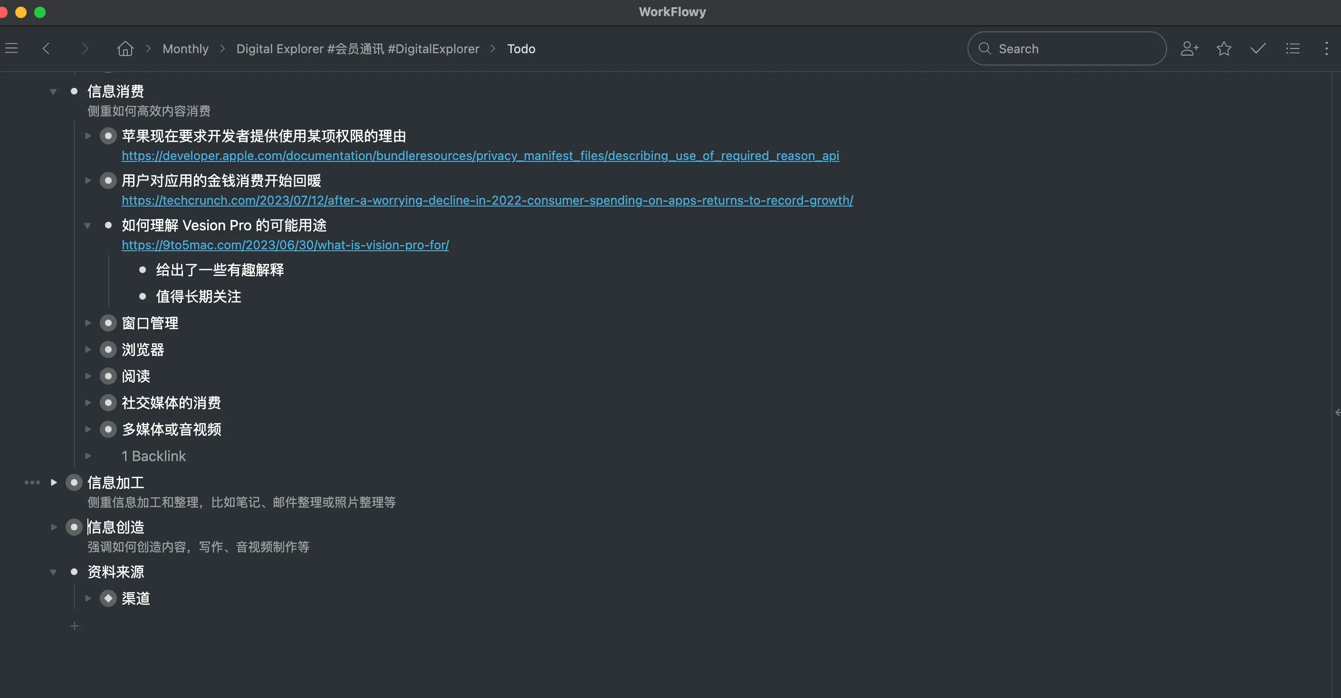Open the Home icon in breadcrumb
This screenshot has width=1341, height=698.
(x=125, y=48)
